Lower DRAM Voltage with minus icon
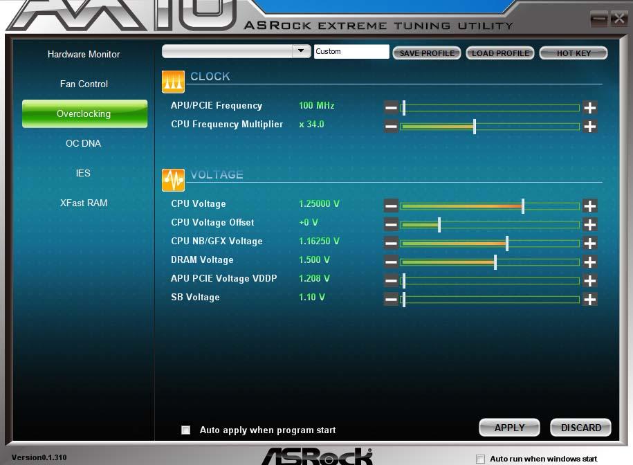The height and width of the screenshot is (465, 633). click(391, 262)
